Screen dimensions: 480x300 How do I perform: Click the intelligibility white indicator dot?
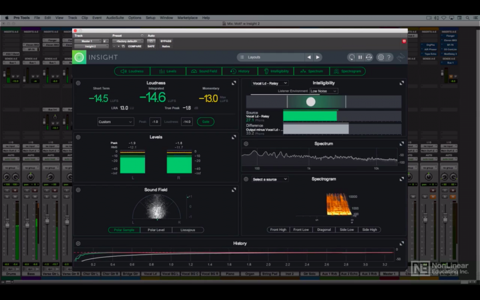311,102
